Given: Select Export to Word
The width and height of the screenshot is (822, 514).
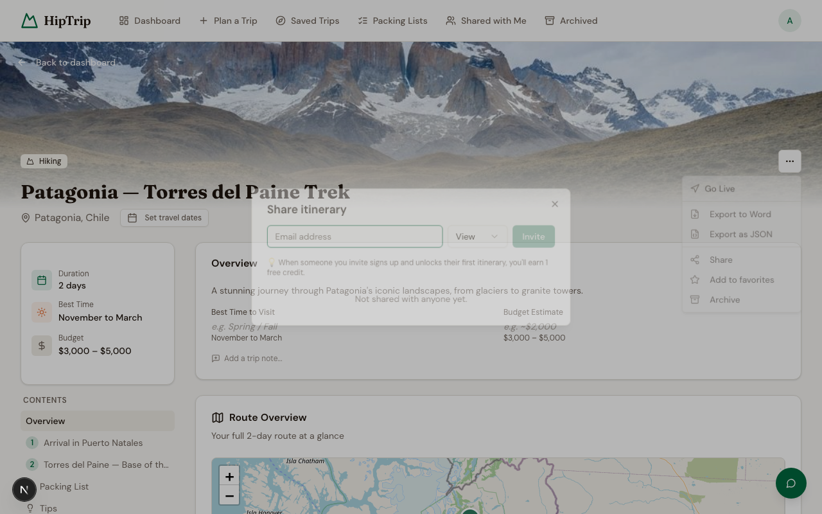Looking at the screenshot, I should coord(741,215).
